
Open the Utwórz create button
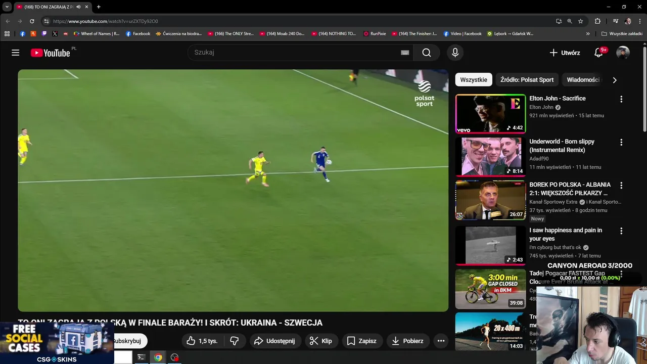pyautogui.click(x=565, y=53)
